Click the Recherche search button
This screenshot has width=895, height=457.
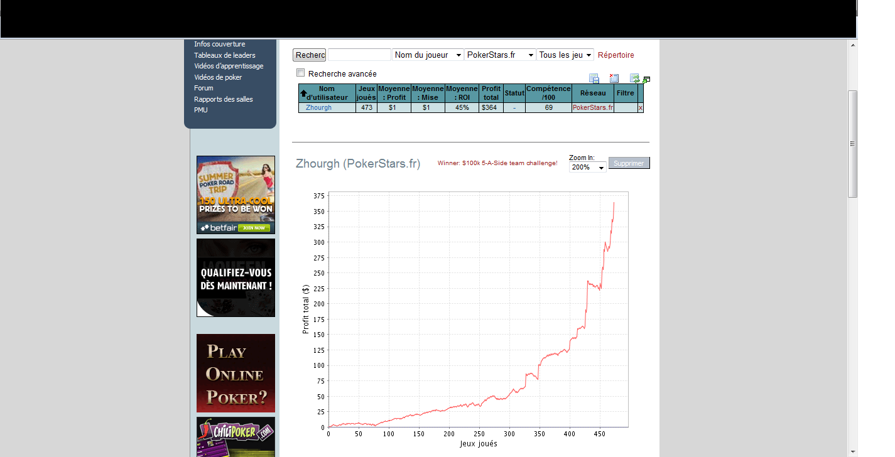coord(310,55)
